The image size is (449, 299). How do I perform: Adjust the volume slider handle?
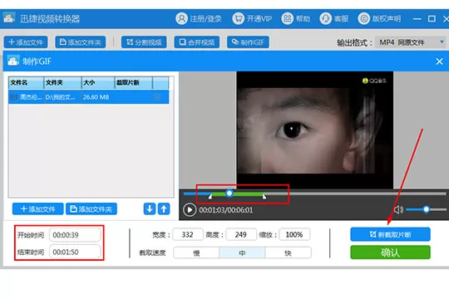tap(426, 209)
